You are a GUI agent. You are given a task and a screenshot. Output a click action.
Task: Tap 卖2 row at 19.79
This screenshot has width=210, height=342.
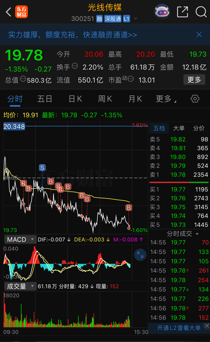(x=179, y=166)
